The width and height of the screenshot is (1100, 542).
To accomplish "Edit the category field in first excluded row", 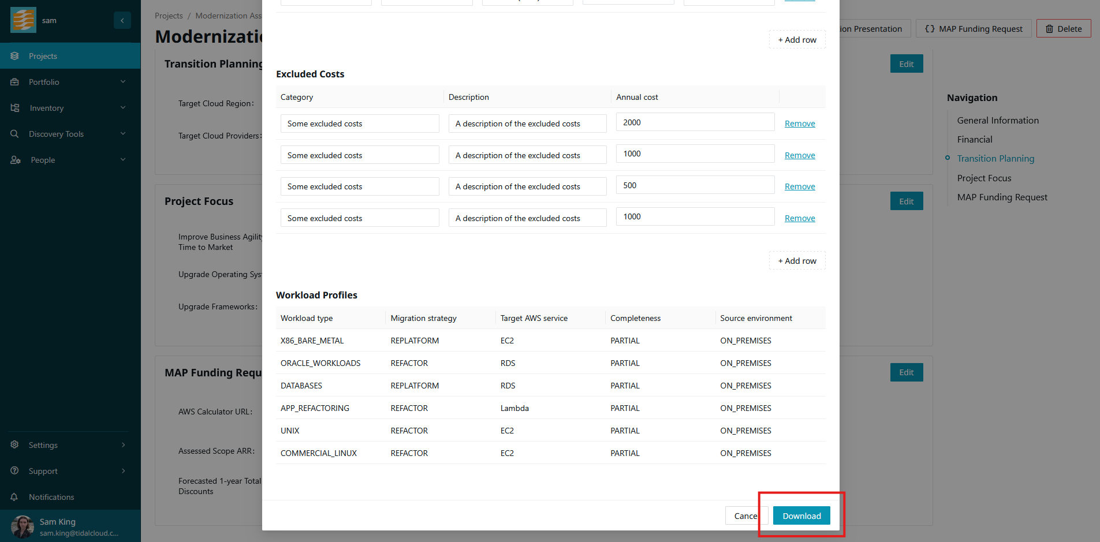I will point(360,124).
